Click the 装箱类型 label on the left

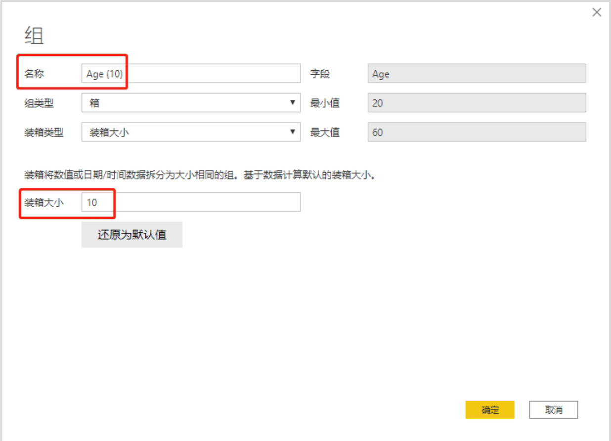click(x=44, y=132)
